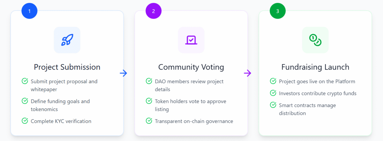Click the blue arrow after Project Submission
383x141 pixels.
pyautogui.click(x=124, y=73)
